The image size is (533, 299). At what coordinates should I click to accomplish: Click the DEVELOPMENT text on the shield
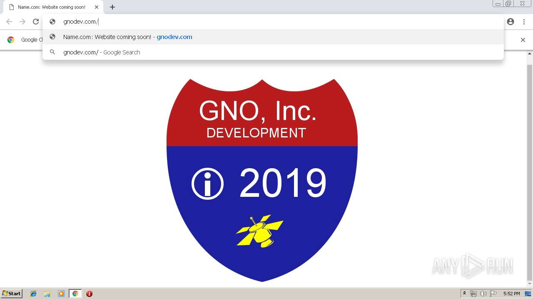point(256,133)
